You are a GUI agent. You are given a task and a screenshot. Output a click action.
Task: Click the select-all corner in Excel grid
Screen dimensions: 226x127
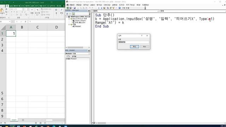[x=3, y=28]
